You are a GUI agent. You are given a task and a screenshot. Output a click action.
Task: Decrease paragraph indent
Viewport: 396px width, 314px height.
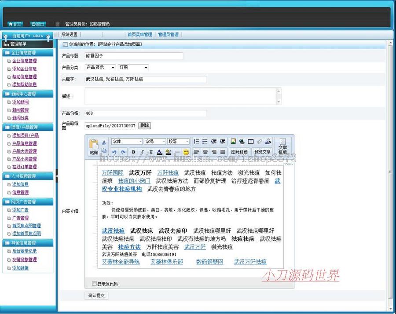214,142
